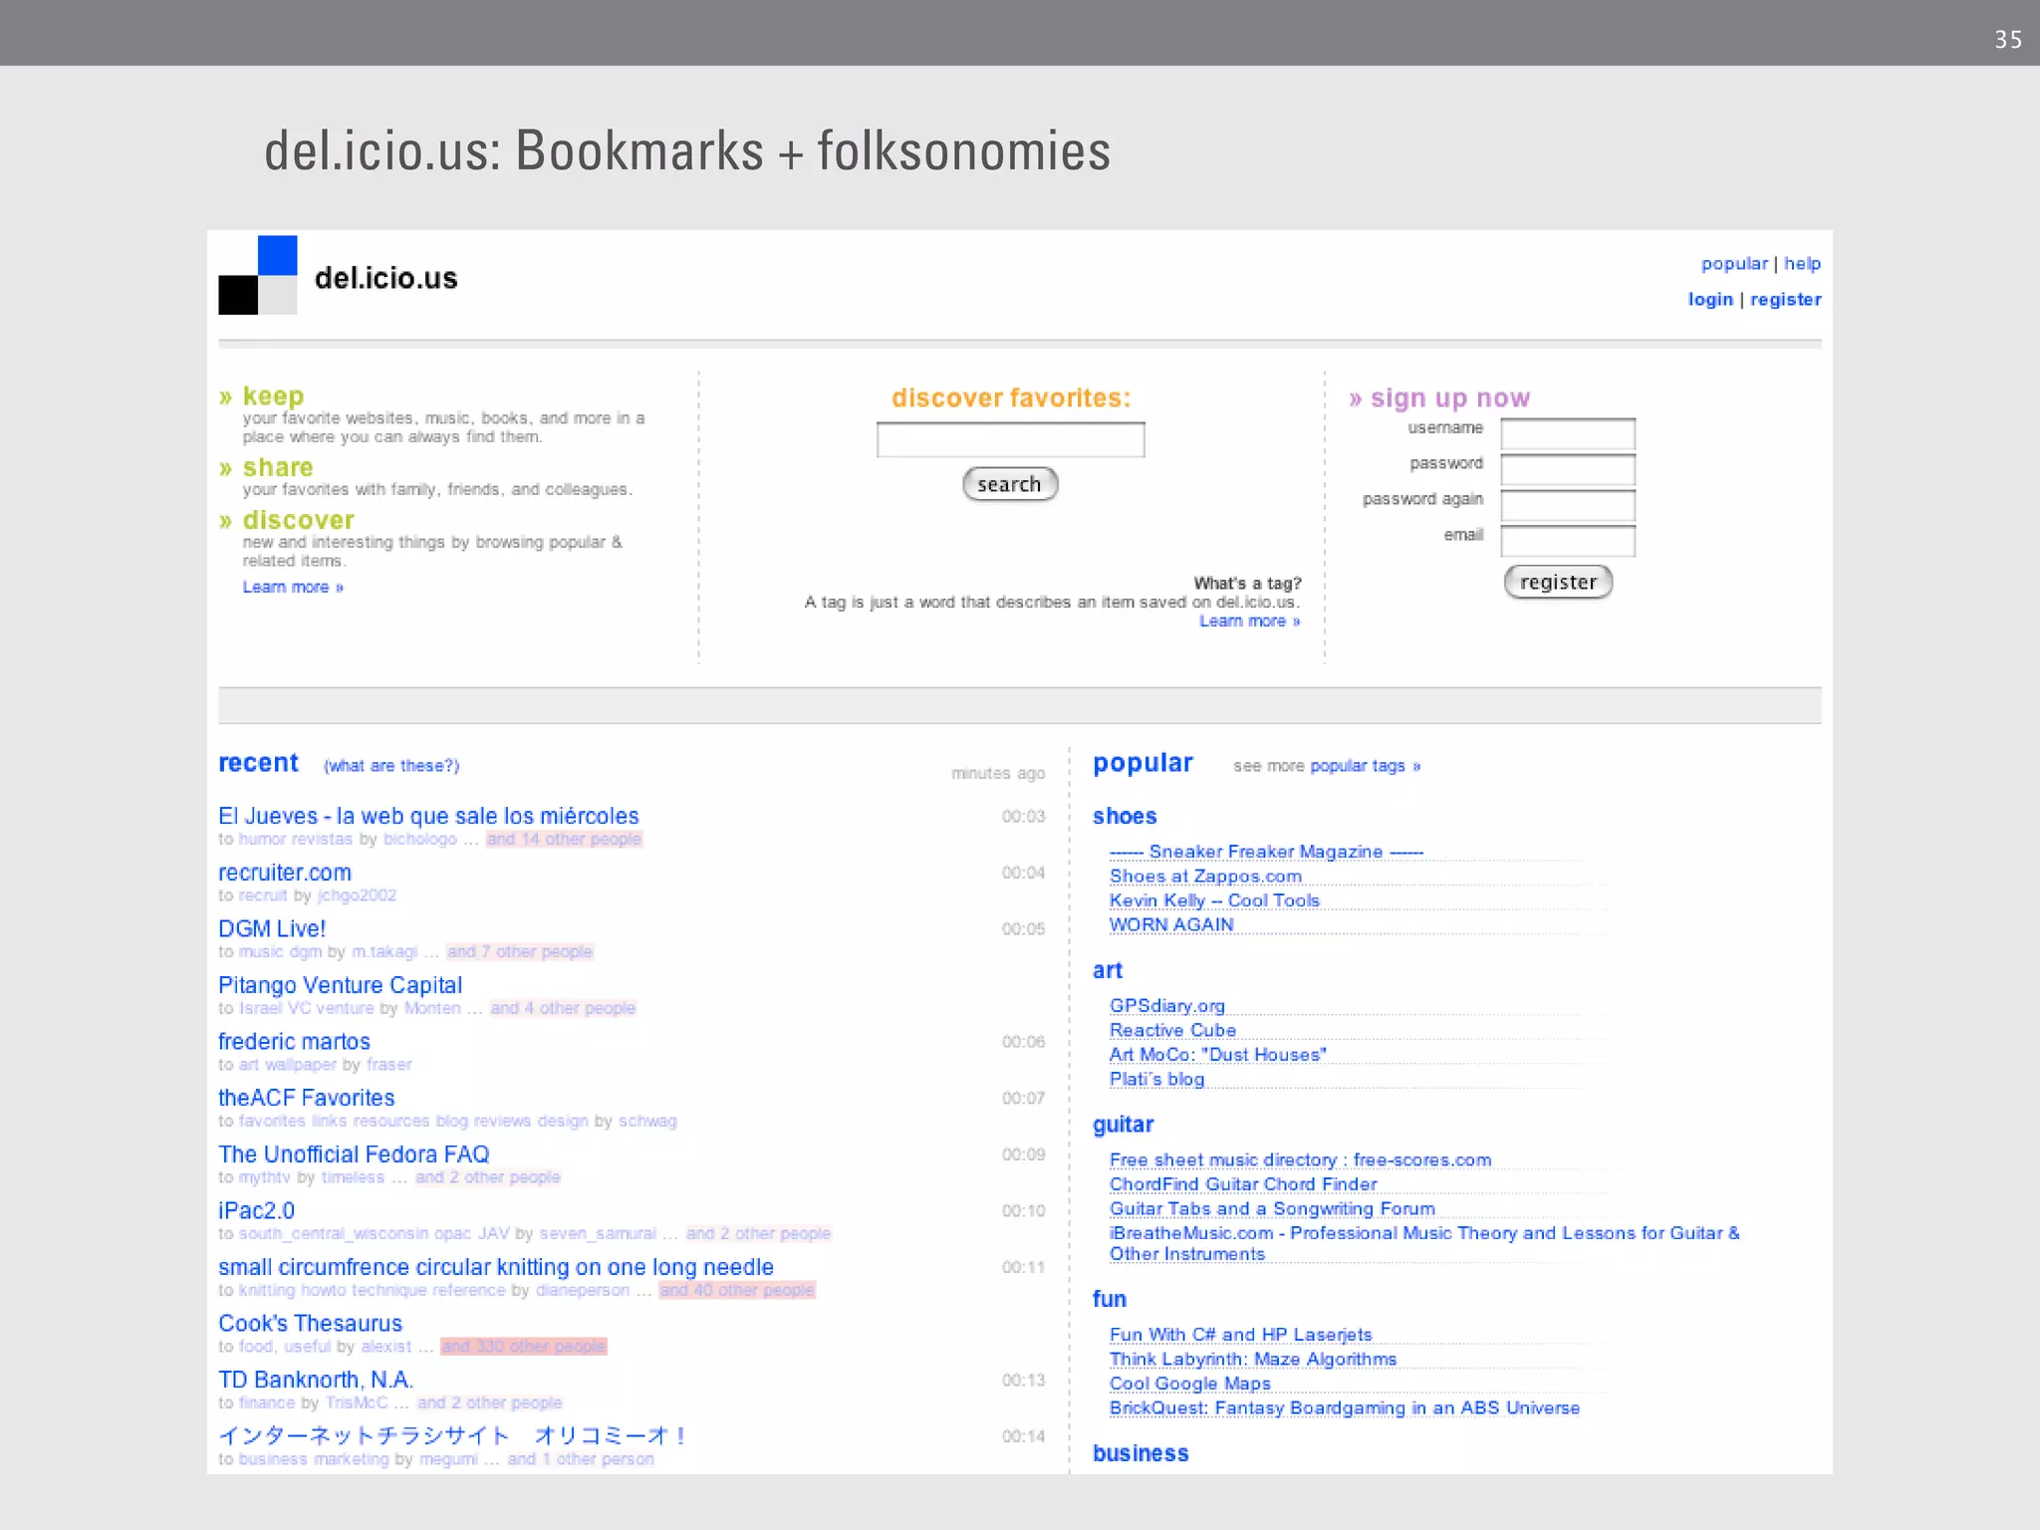Open The Unofficial Fedora FAQ link
Image resolution: width=2040 pixels, height=1530 pixels.
pyautogui.click(x=354, y=1154)
